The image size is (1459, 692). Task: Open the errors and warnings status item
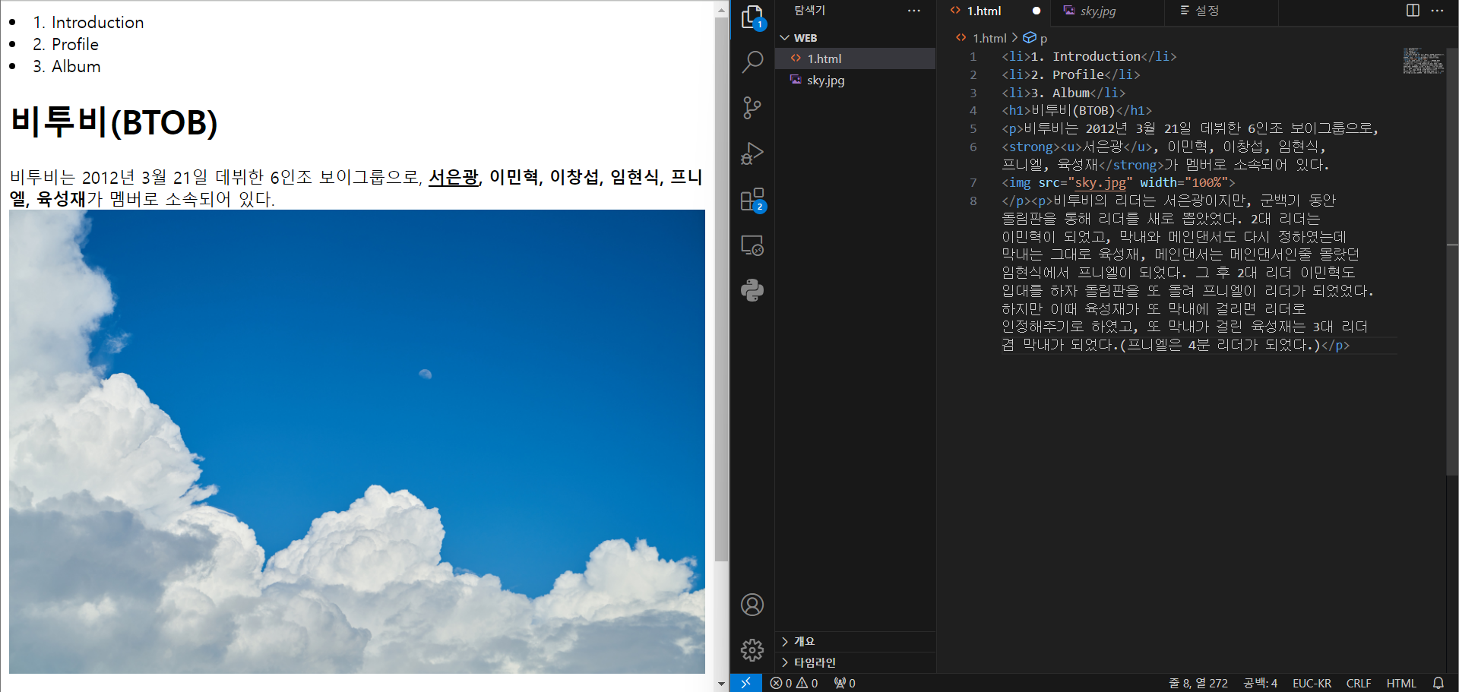pyautogui.click(x=794, y=683)
